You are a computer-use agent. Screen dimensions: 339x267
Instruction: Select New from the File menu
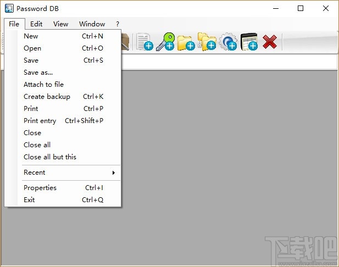tap(63, 36)
